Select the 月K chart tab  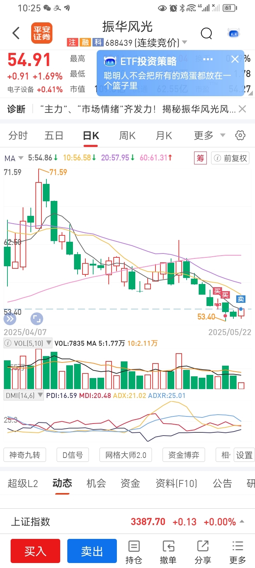(x=164, y=135)
